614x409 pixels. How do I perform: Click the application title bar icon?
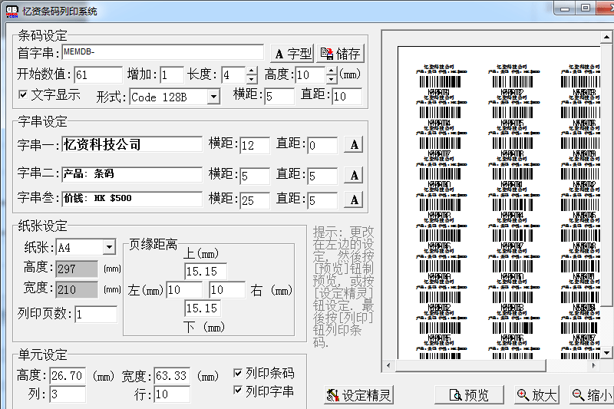pyautogui.click(x=12, y=12)
